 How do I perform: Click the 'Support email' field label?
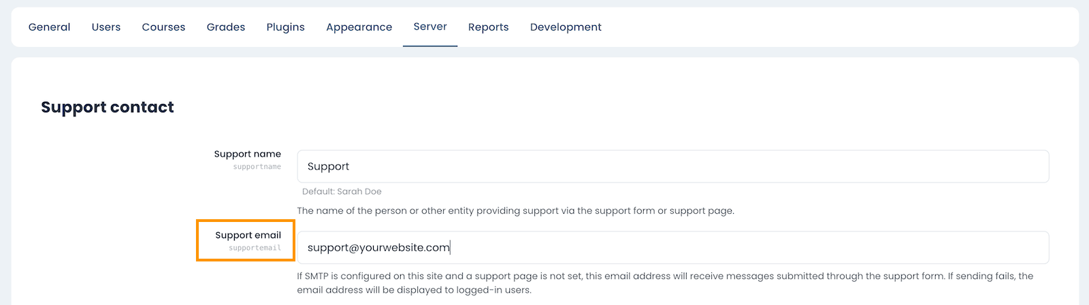[x=248, y=235]
